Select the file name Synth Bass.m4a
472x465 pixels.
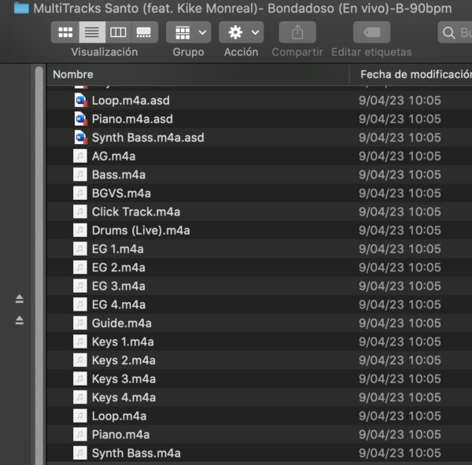click(136, 453)
